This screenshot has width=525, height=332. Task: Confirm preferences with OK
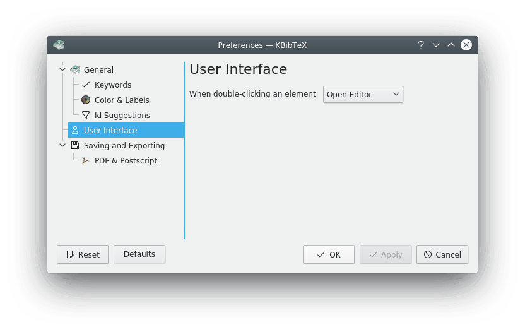[329, 254]
